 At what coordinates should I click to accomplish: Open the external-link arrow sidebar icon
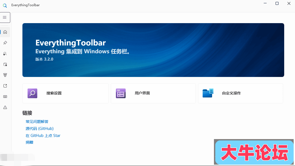point(5,86)
